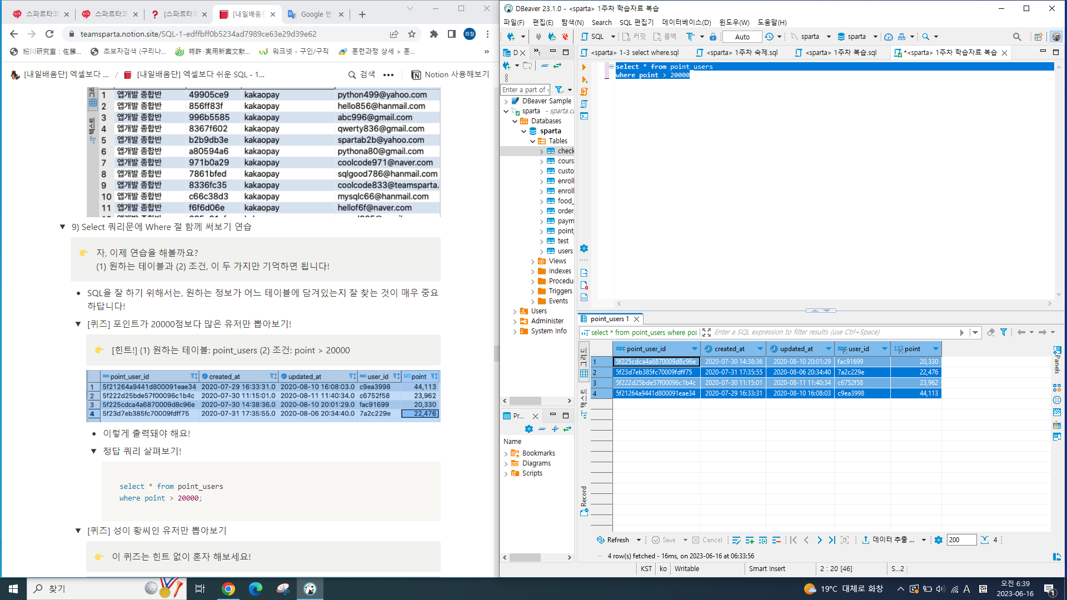Click browser bookmark star icon
Viewport: 1067px width, 600px height.
pos(412,34)
